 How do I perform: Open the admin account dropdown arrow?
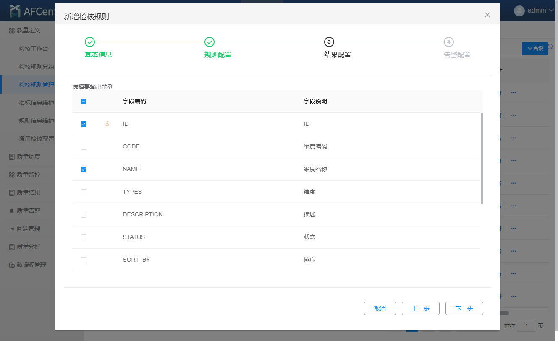[551, 10]
